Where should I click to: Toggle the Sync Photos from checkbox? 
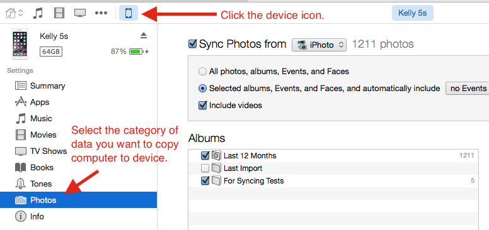[192, 44]
